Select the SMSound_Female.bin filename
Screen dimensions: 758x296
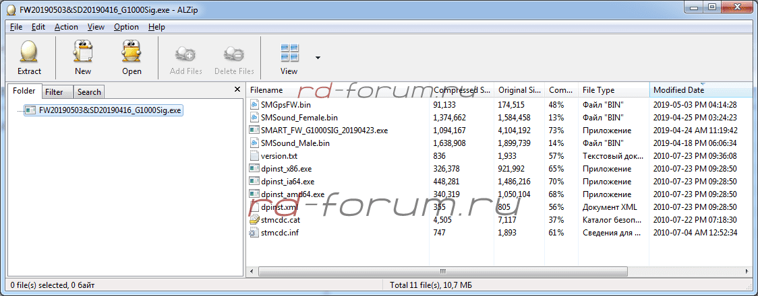point(299,117)
